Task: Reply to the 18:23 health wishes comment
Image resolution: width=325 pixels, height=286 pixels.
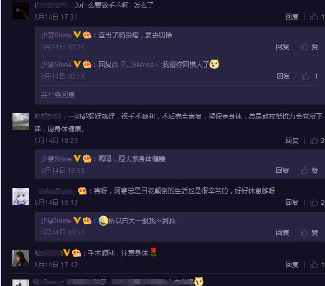Action: click(292, 140)
